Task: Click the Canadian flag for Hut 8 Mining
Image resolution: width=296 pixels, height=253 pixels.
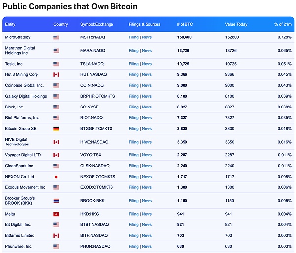Action: coord(56,75)
